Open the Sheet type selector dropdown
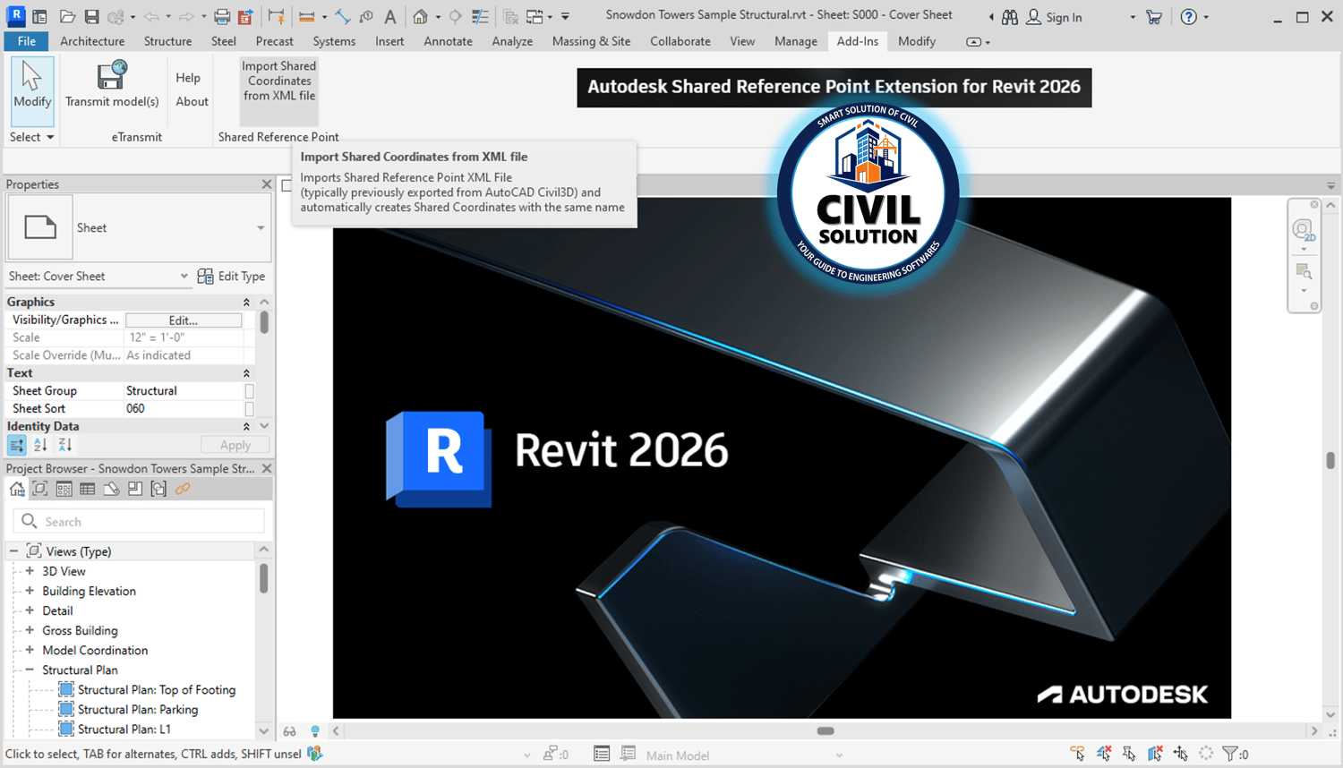This screenshot has height=768, width=1343. (261, 227)
